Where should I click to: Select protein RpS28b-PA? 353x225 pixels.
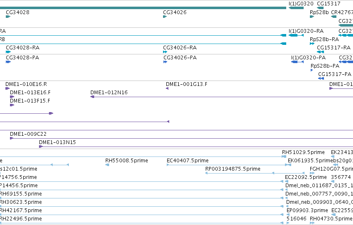point(325,66)
